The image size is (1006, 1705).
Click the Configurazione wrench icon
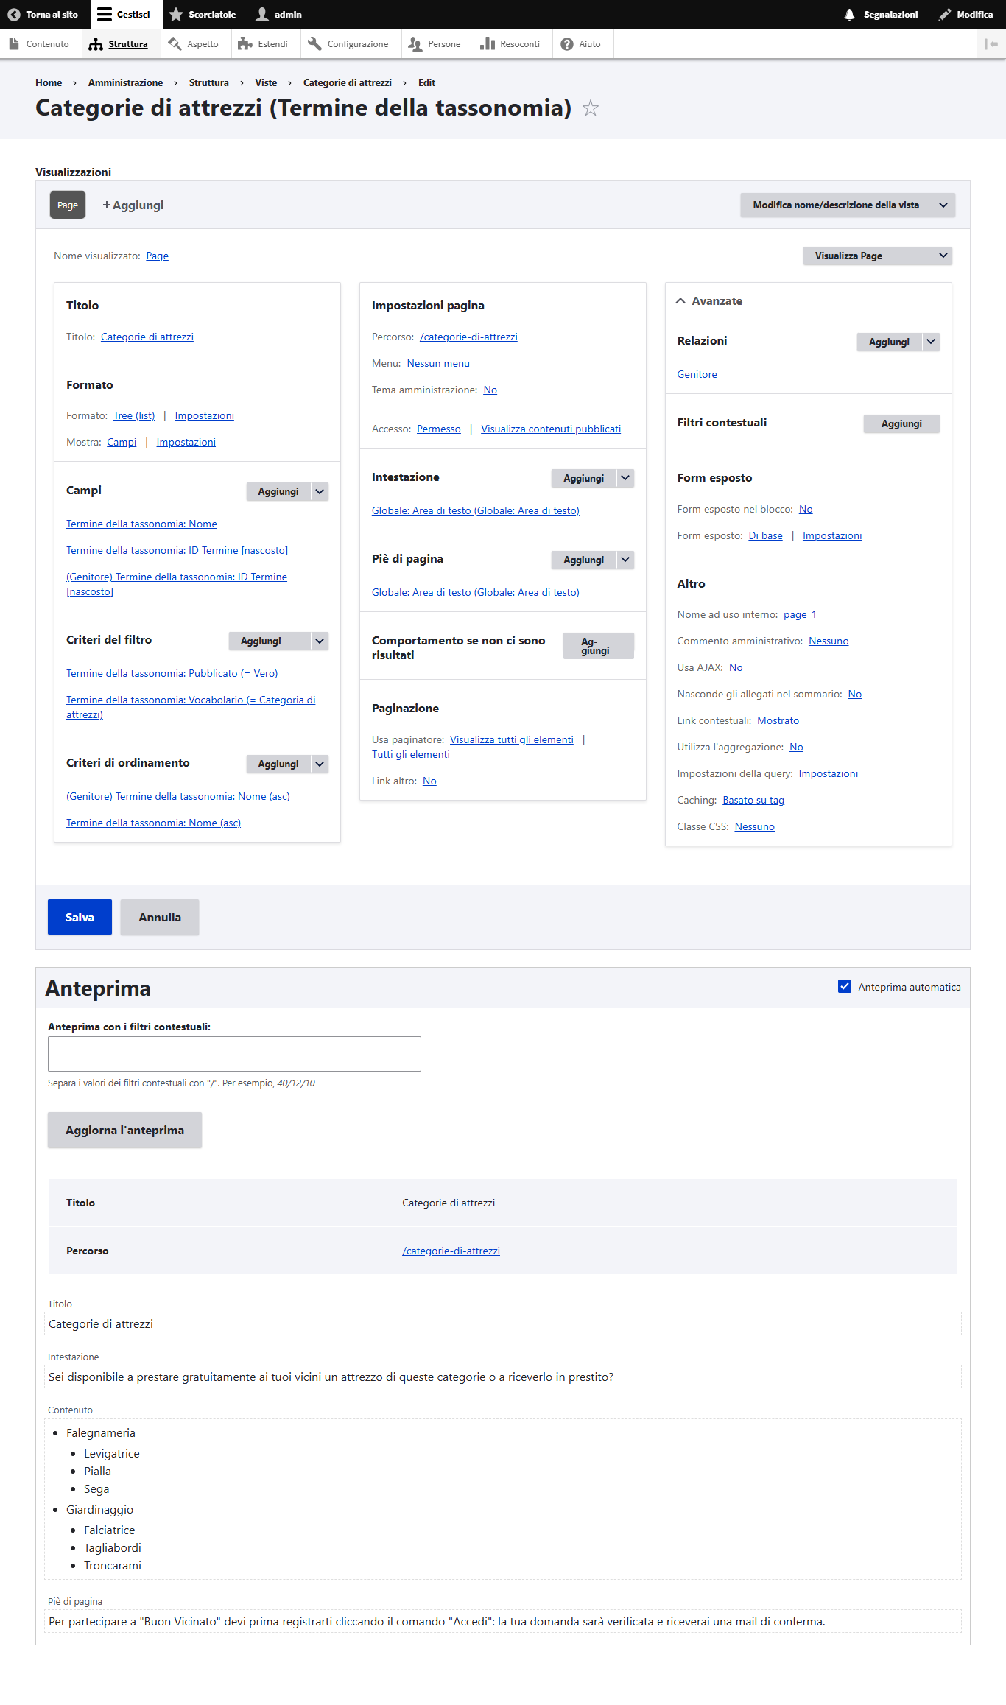314,44
